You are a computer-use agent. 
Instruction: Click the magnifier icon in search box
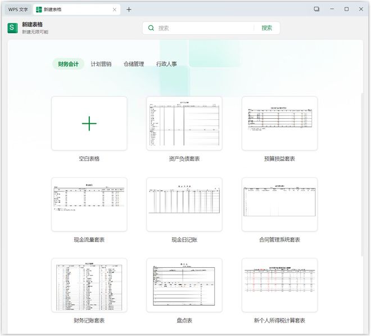pos(151,28)
